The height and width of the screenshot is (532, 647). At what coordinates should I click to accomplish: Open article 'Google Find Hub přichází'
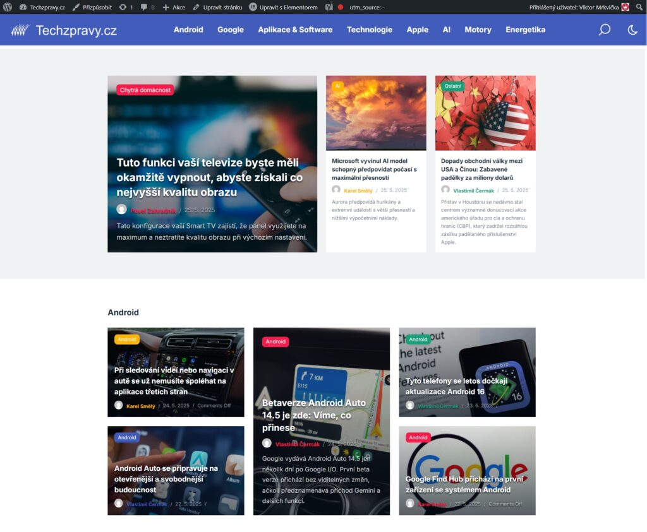(464, 484)
